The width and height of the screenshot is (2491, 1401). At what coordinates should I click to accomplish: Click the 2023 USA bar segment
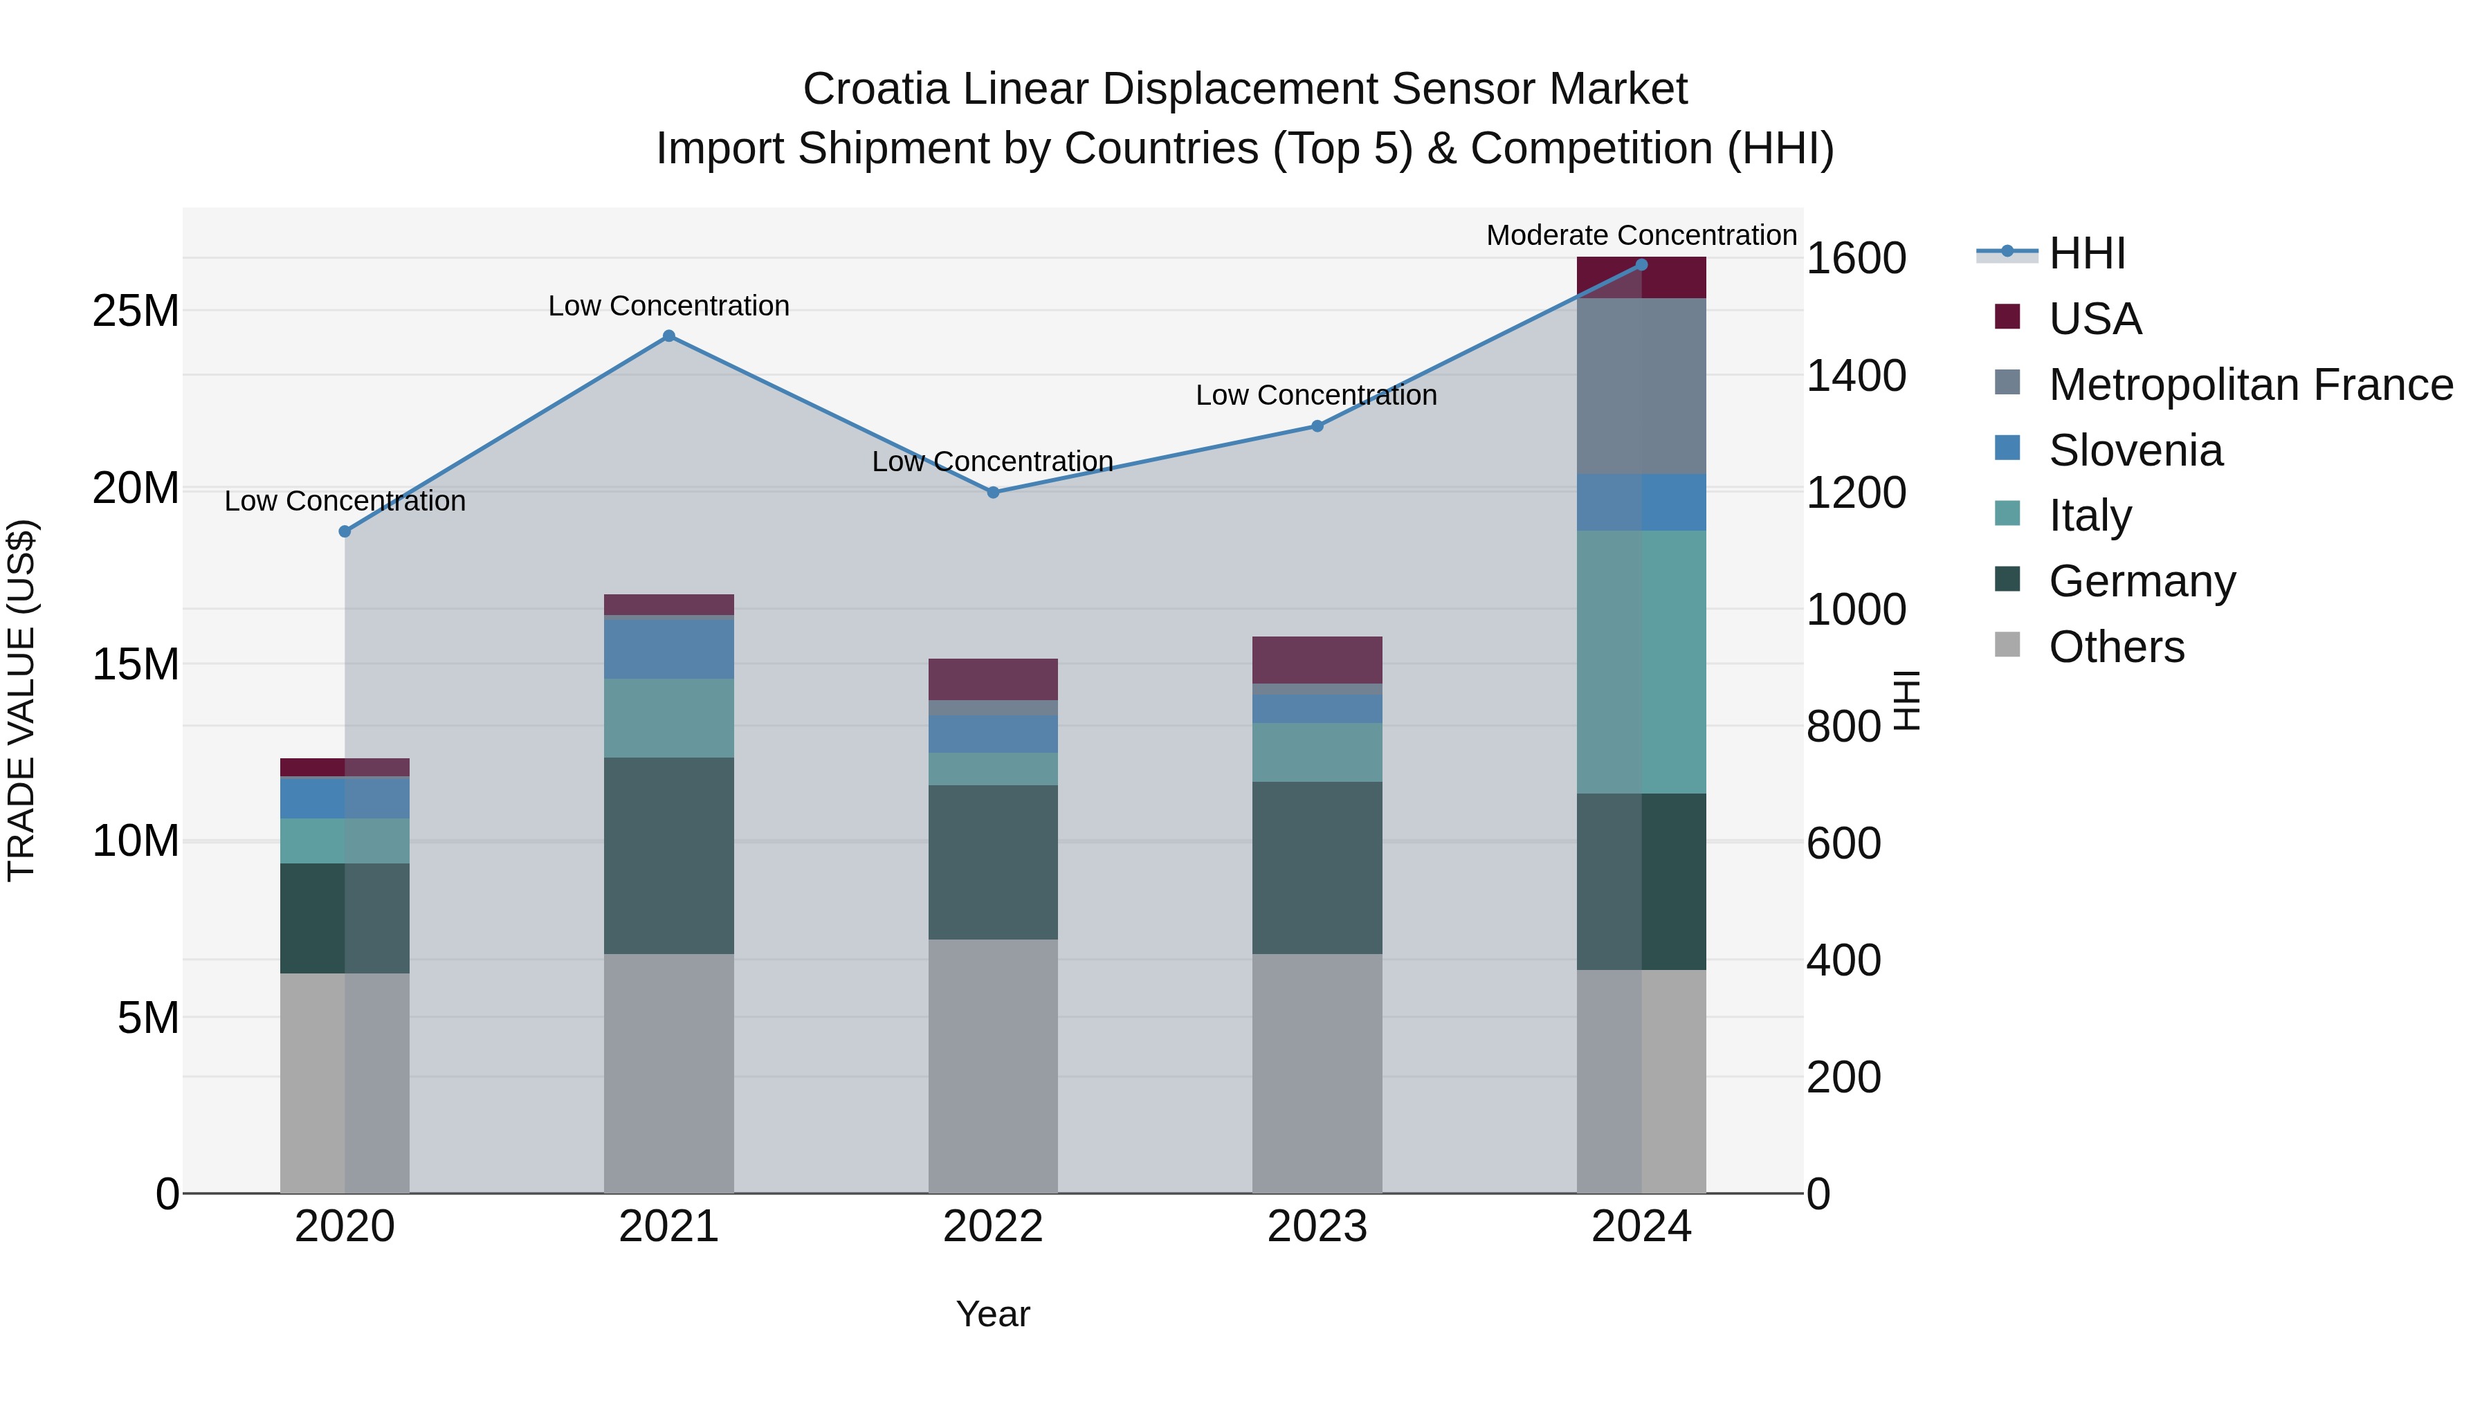click(1317, 661)
